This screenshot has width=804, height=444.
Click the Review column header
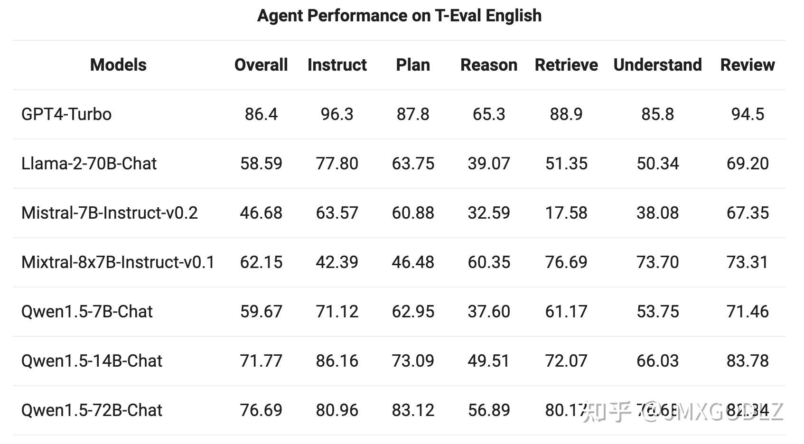(x=748, y=65)
